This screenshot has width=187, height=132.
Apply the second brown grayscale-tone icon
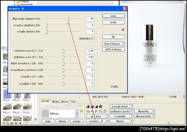click(x=92, y=107)
